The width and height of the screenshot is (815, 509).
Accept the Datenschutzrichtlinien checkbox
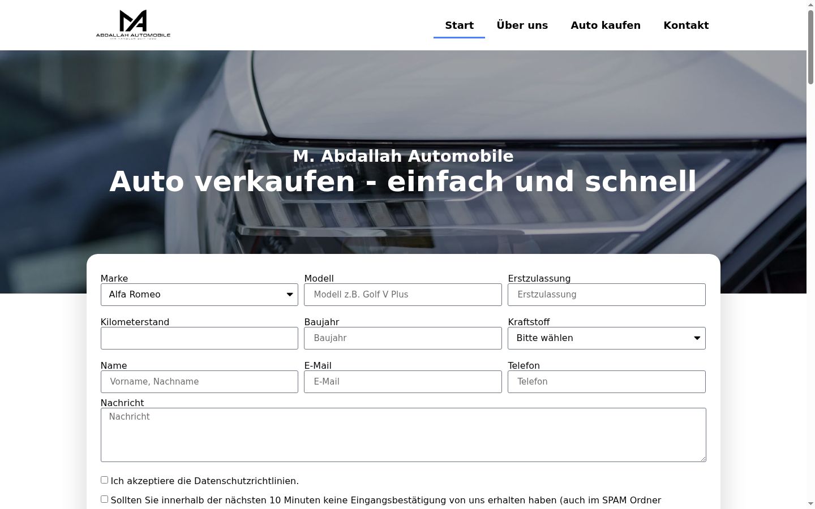(x=104, y=480)
